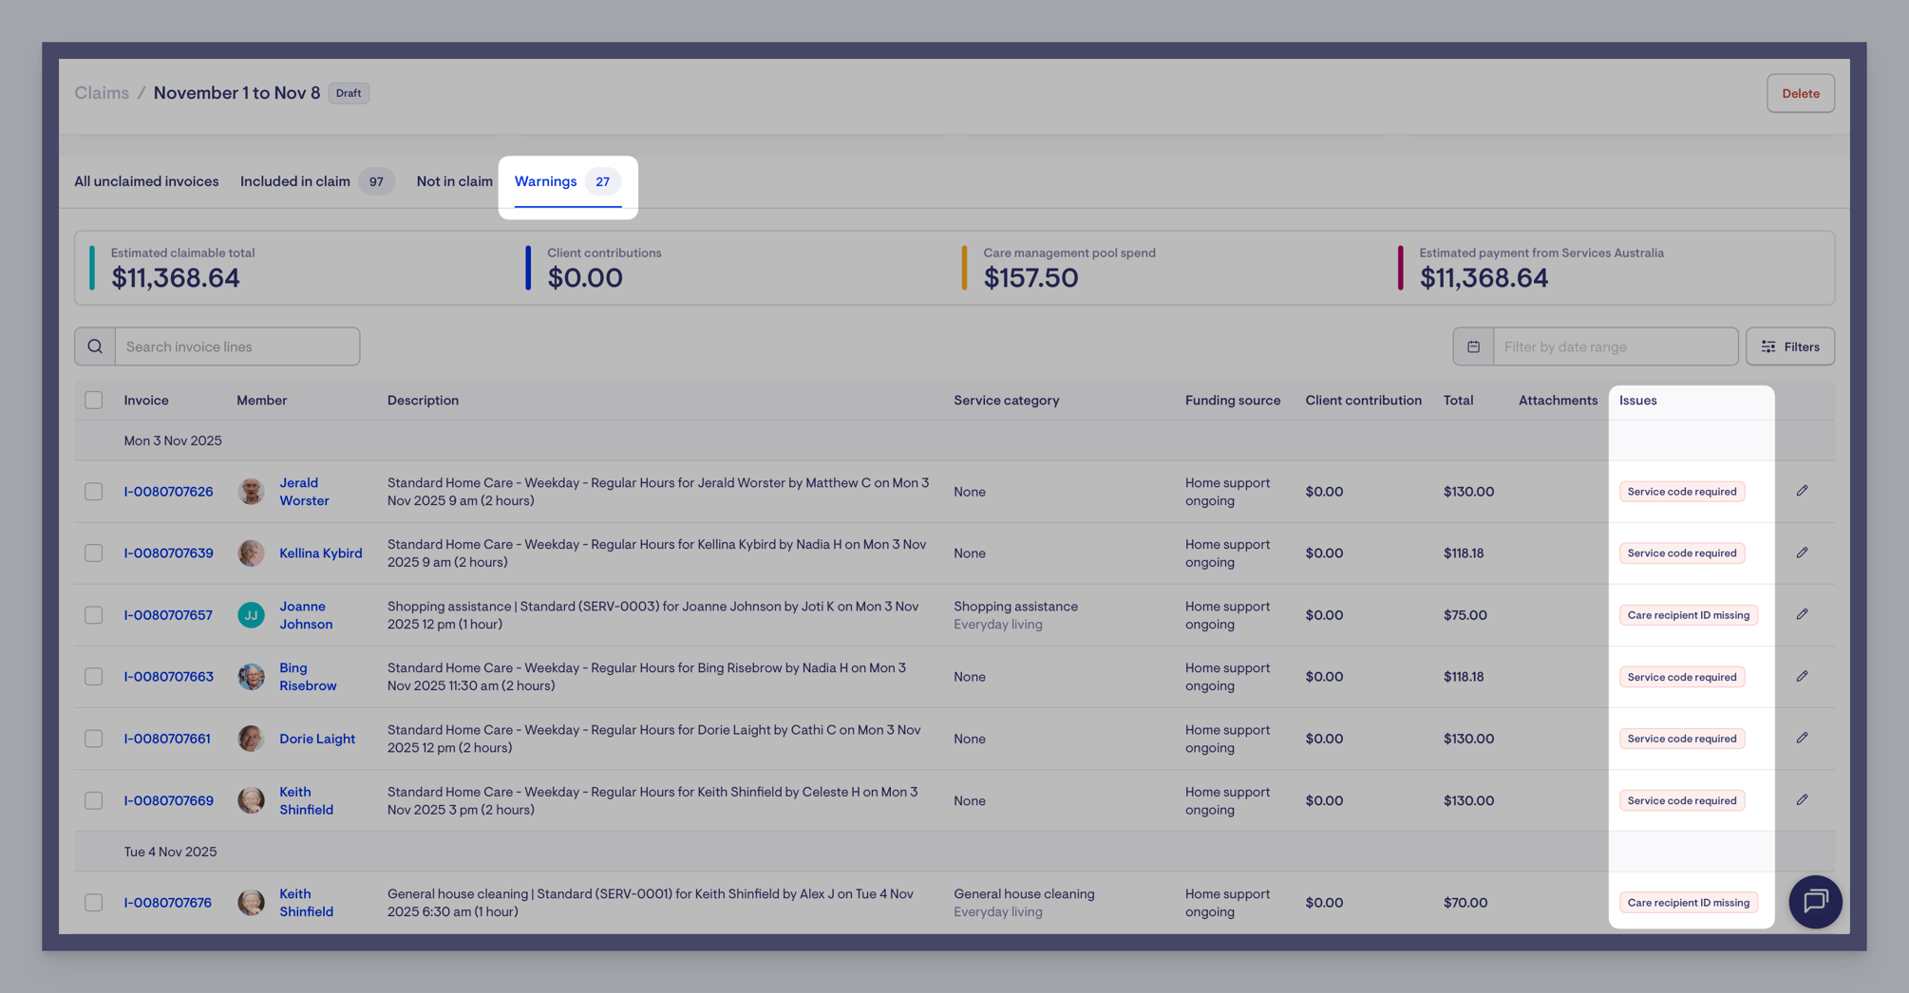Go back to Claims breadcrumb

click(102, 93)
